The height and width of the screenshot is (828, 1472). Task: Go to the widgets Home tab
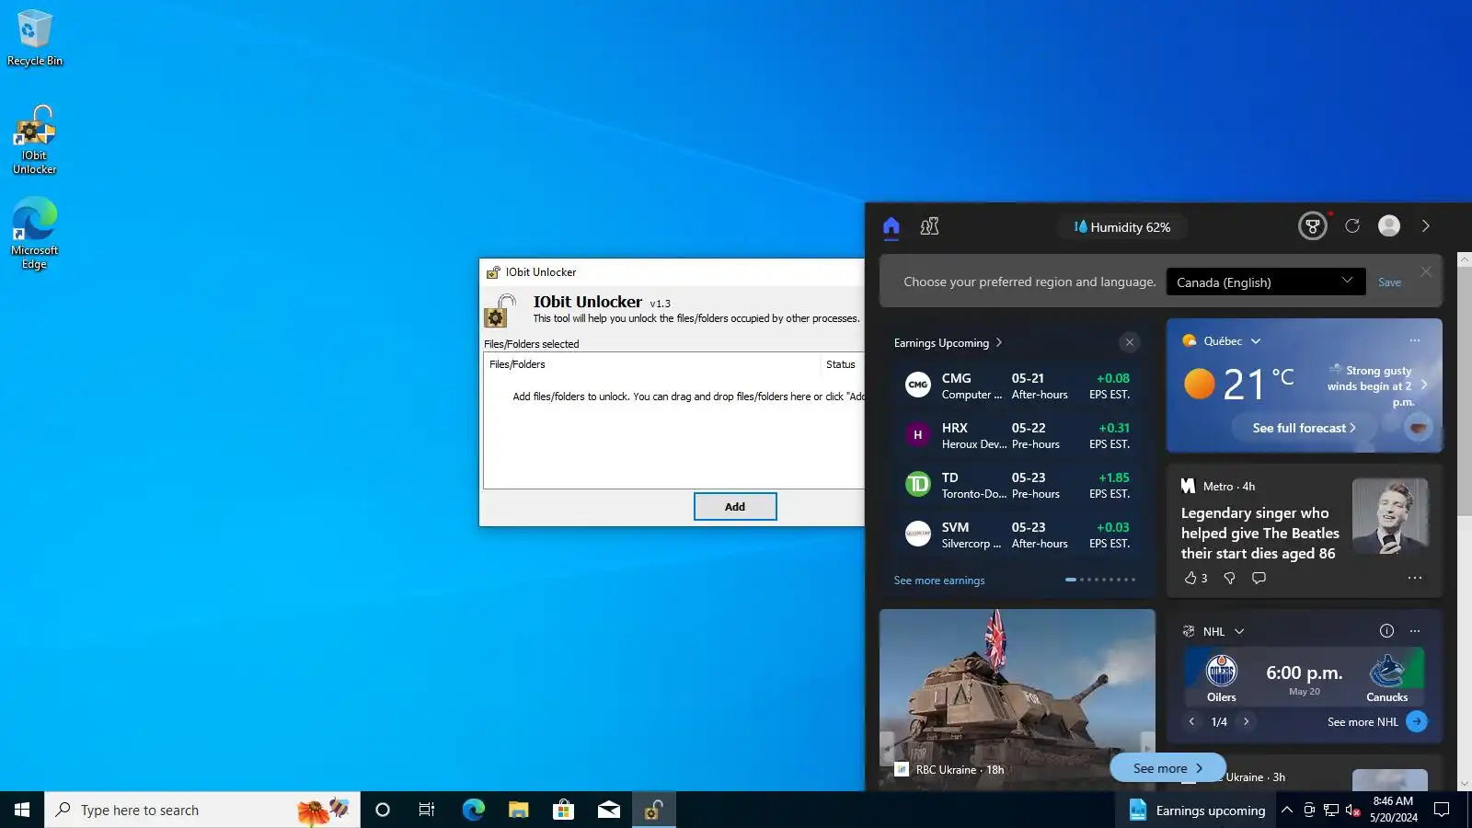891,226
